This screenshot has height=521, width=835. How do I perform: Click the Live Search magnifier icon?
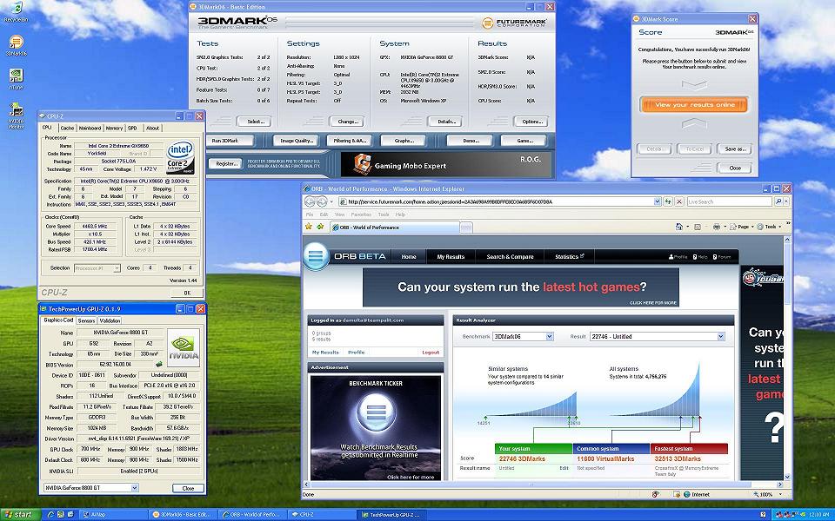tap(778, 201)
